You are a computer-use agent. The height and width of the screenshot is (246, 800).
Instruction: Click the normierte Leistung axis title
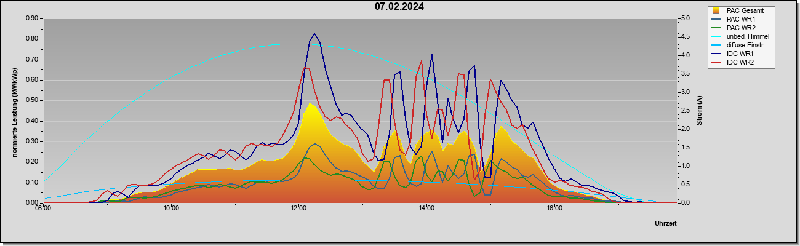15,111
